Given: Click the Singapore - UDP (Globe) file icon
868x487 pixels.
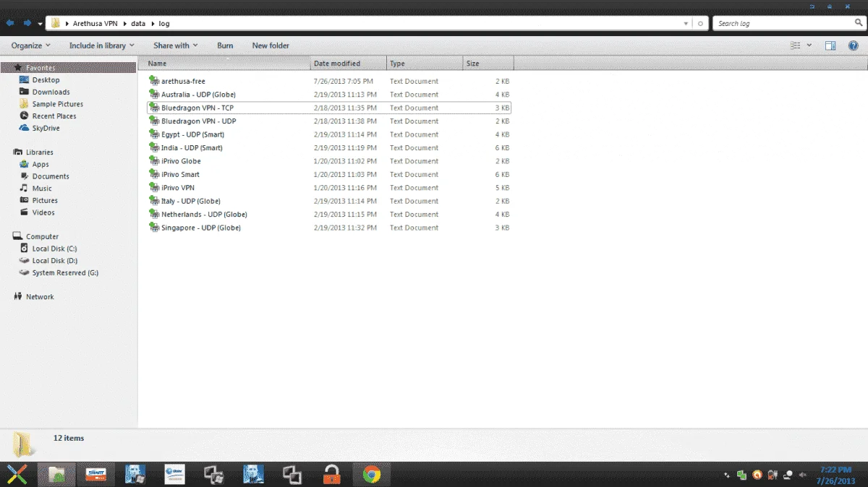Looking at the screenshot, I should click(x=154, y=228).
